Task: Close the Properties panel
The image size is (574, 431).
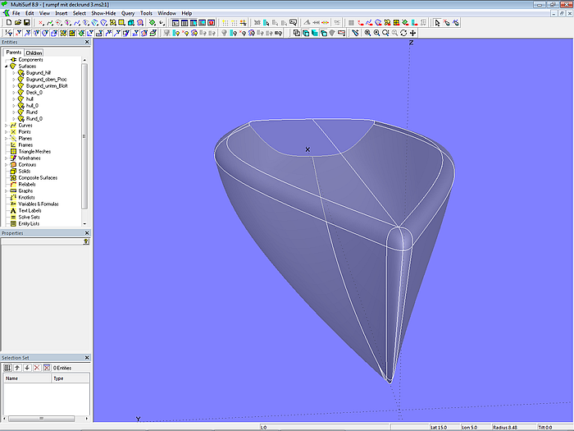Action: tap(87, 233)
